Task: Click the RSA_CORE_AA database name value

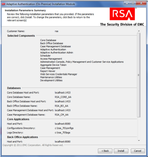Action: [x=63, y=97]
